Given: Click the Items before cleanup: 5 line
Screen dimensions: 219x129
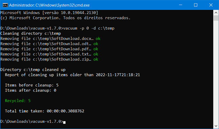Looking at the screenshot, I should [32, 85].
